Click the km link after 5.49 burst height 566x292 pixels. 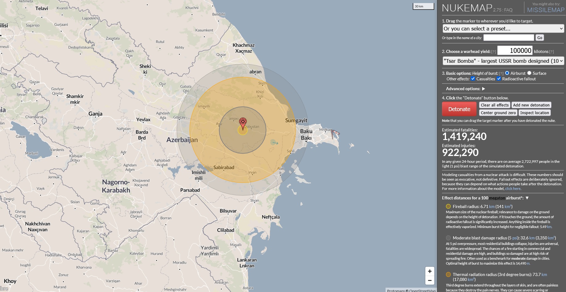(549, 227)
